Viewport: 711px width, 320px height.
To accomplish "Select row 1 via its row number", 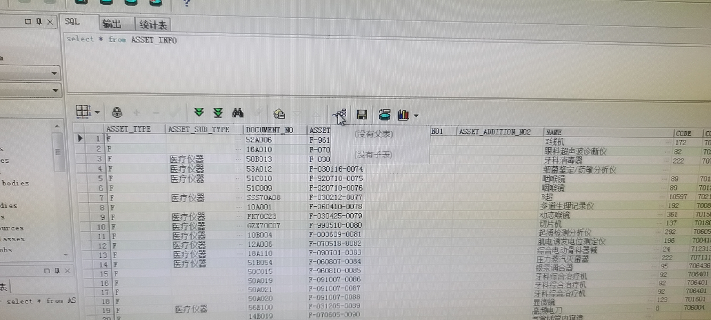I will click(98, 139).
